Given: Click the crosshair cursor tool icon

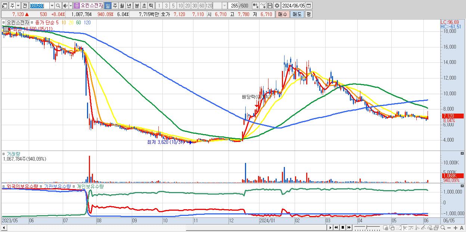Looking at the screenshot, I should [x=405, y=228].
